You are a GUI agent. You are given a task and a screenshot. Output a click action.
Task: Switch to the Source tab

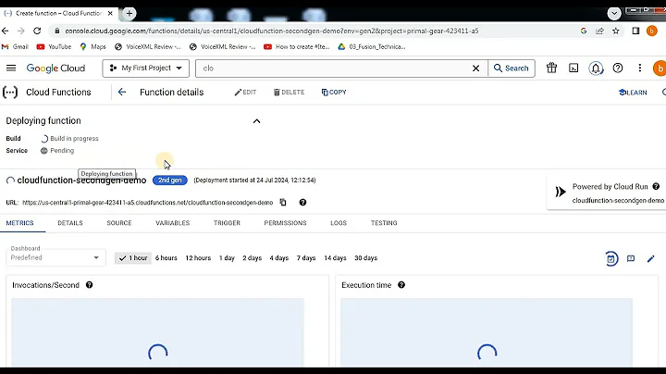[x=119, y=223]
